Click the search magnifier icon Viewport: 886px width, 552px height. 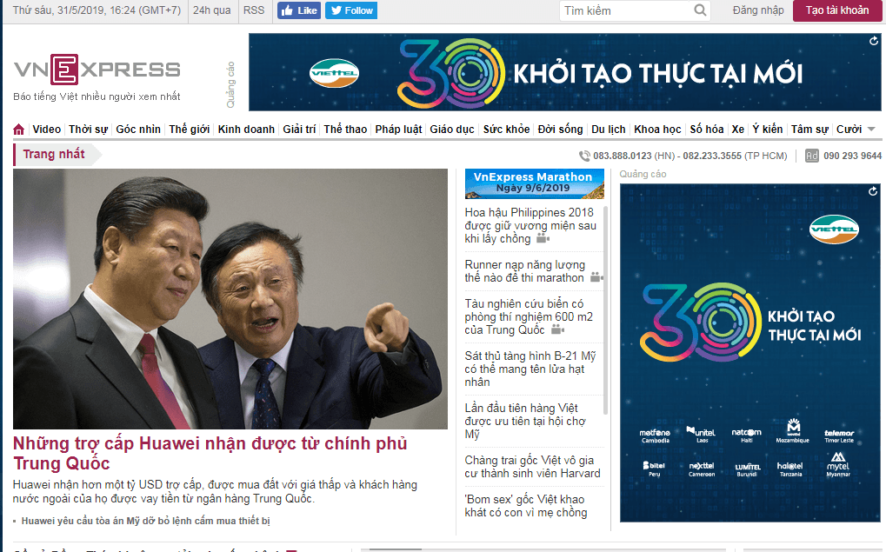(700, 10)
